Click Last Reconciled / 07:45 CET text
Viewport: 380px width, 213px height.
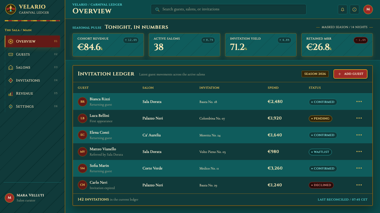(343, 200)
